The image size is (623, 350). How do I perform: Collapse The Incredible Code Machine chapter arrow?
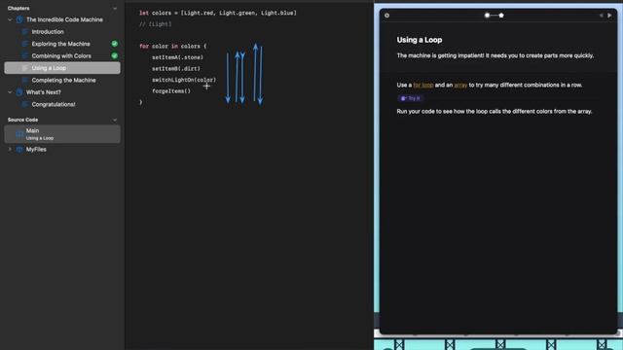coord(10,19)
